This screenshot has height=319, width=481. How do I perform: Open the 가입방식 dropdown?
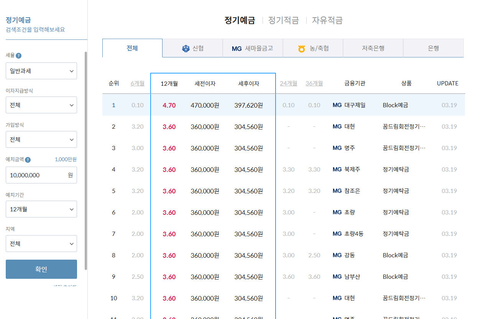click(41, 139)
